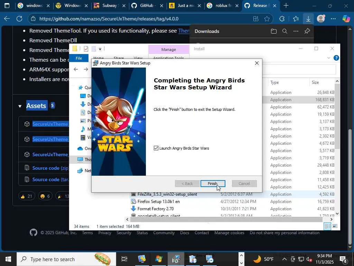The width and height of the screenshot is (354, 266).
Task: Pin the Downloads panel
Action: tap(307, 31)
